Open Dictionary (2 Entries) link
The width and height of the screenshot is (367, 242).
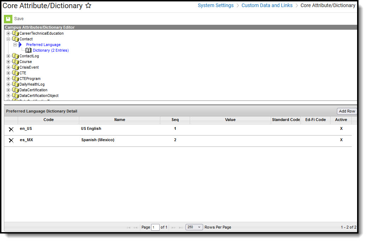[x=51, y=50]
